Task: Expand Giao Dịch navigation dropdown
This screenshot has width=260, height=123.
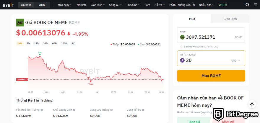Action: [98, 5]
